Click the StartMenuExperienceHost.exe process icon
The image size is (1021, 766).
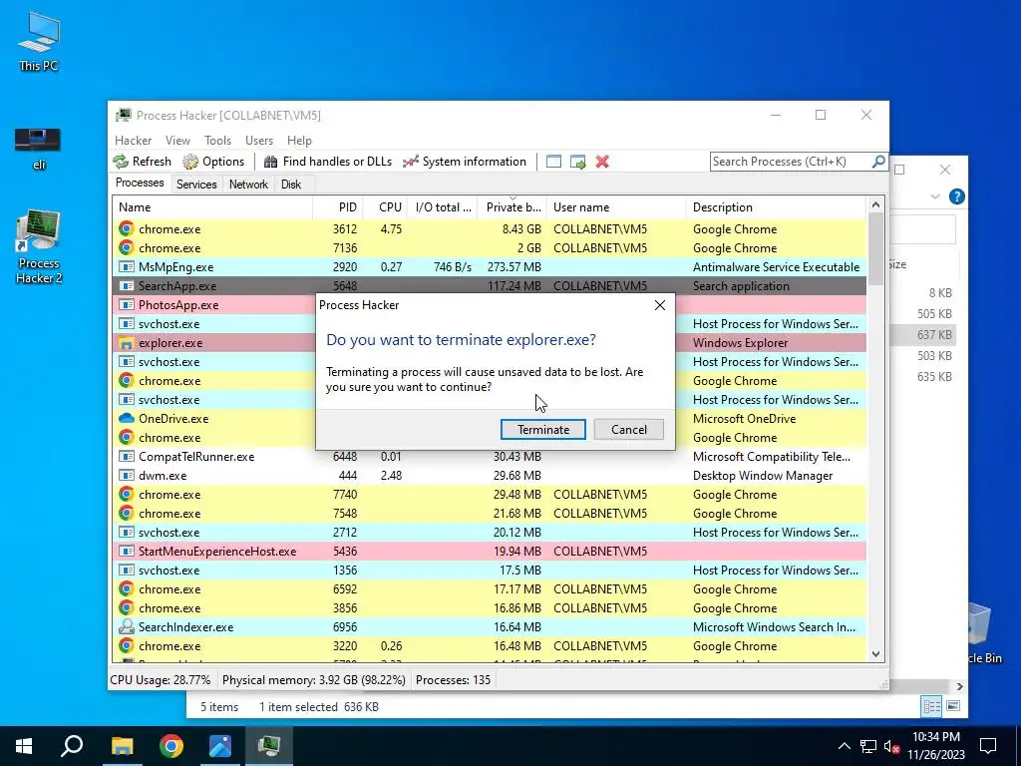pos(127,551)
